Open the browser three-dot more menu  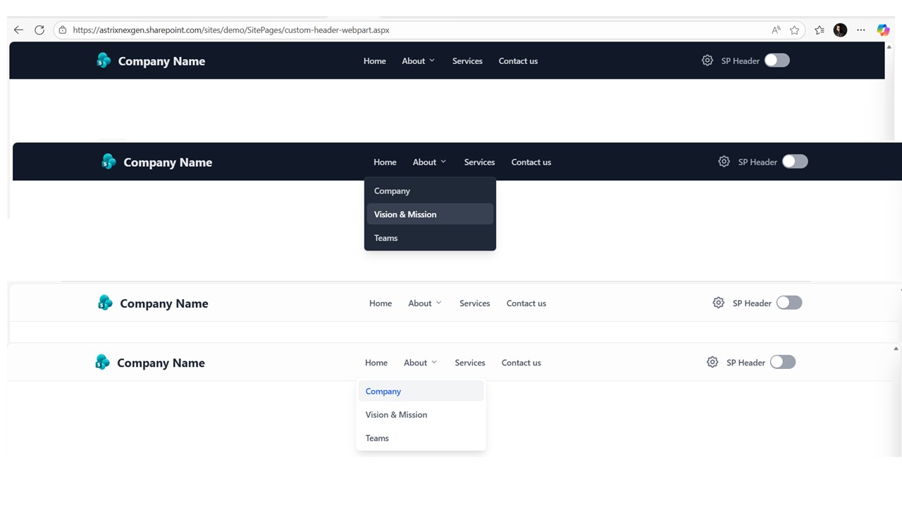pyautogui.click(x=861, y=30)
